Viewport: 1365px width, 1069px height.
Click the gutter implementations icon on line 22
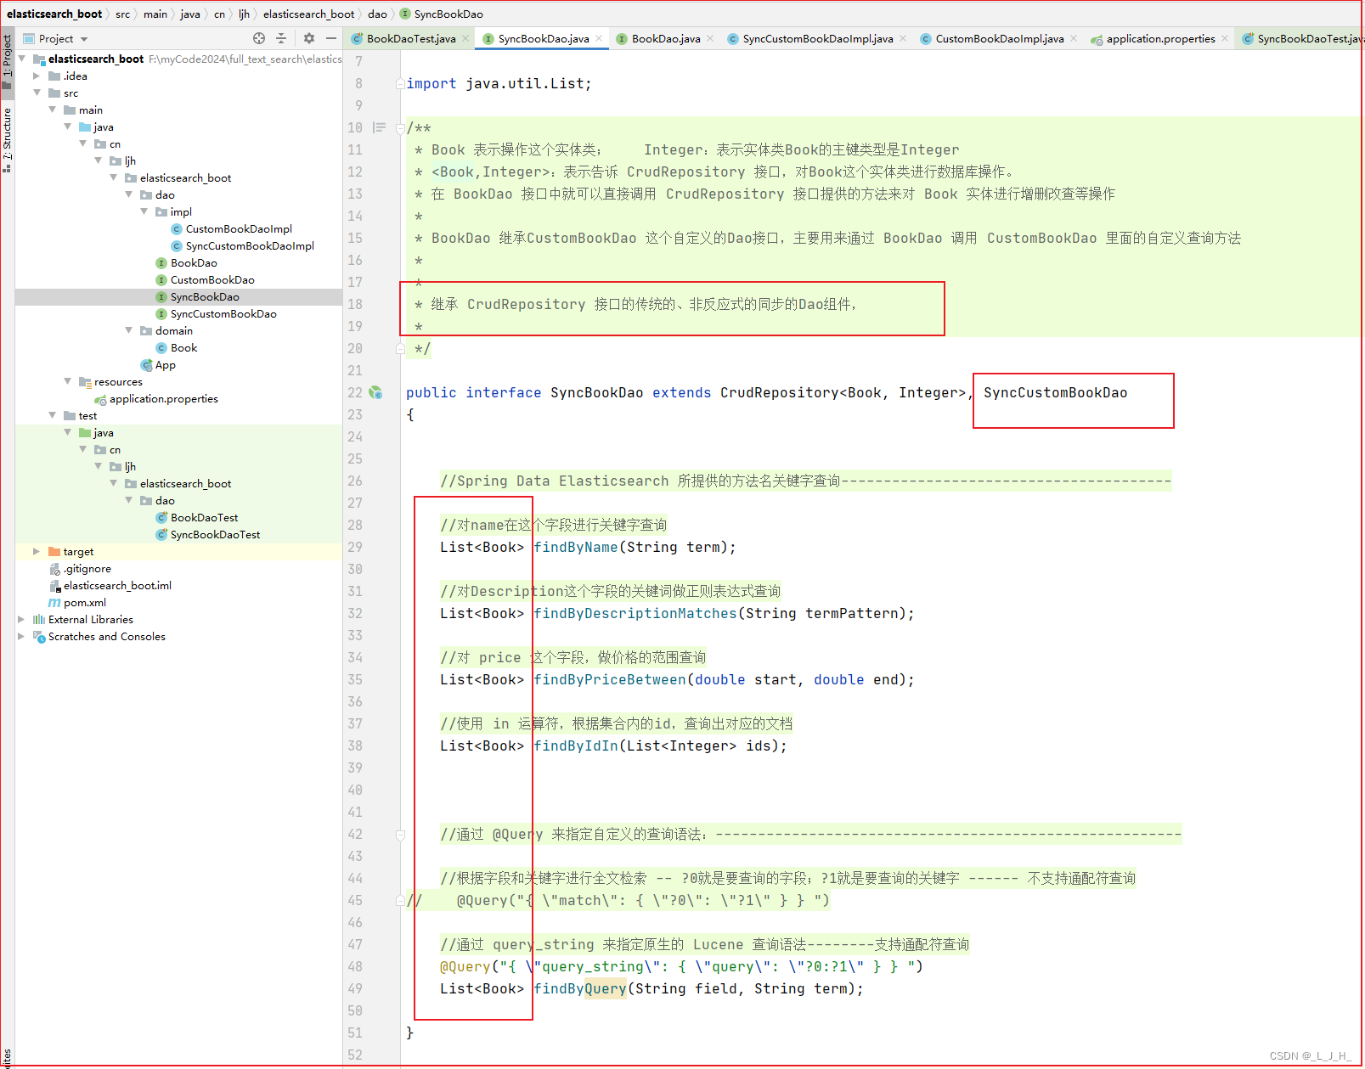(376, 393)
